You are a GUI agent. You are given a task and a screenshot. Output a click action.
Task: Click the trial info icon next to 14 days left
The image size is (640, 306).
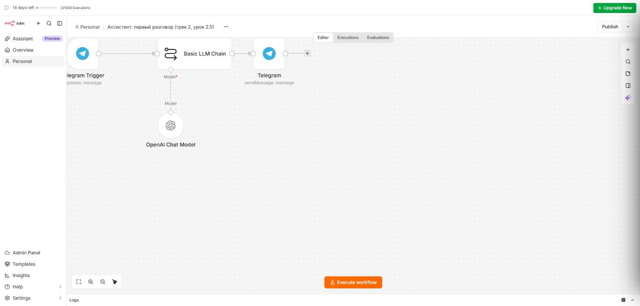(6, 8)
